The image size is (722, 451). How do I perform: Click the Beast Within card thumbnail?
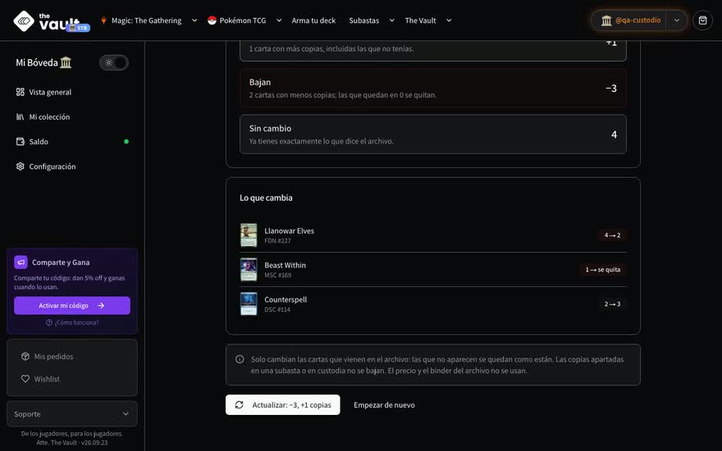click(249, 270)
